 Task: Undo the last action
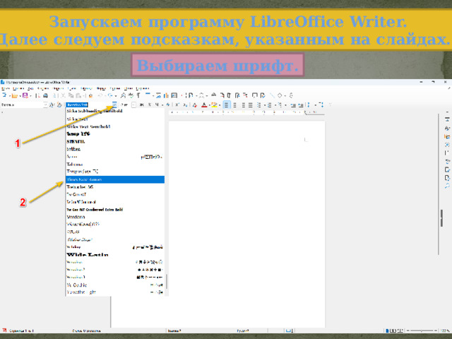click(x=100, y=95)
